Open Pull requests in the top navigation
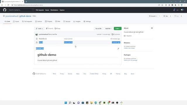Viewport: 187px width, 105px height. [x=40, y=10]
